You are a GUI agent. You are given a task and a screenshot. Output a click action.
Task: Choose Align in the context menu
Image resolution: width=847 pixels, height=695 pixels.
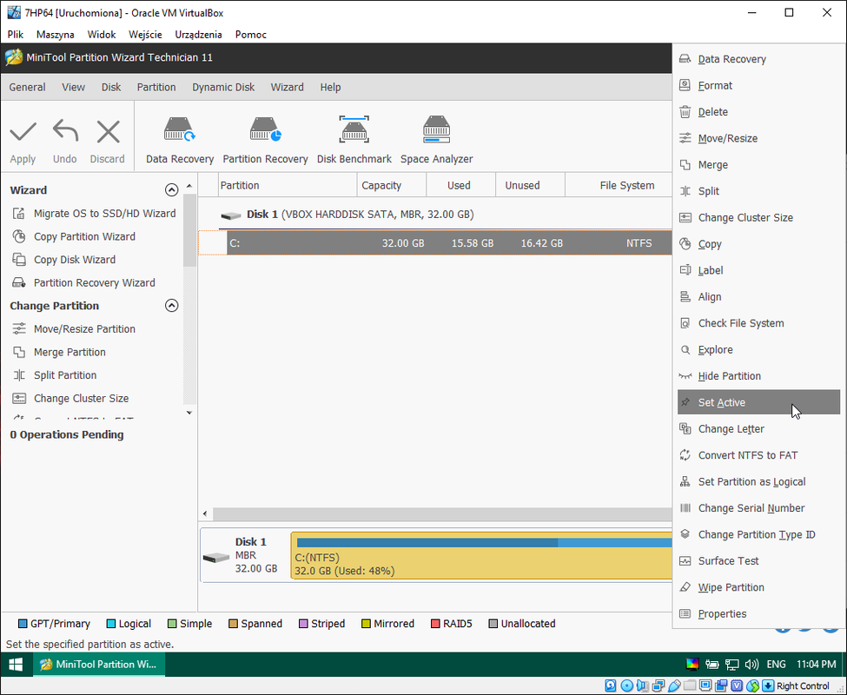pyautogui.click(x=758, y=297)
